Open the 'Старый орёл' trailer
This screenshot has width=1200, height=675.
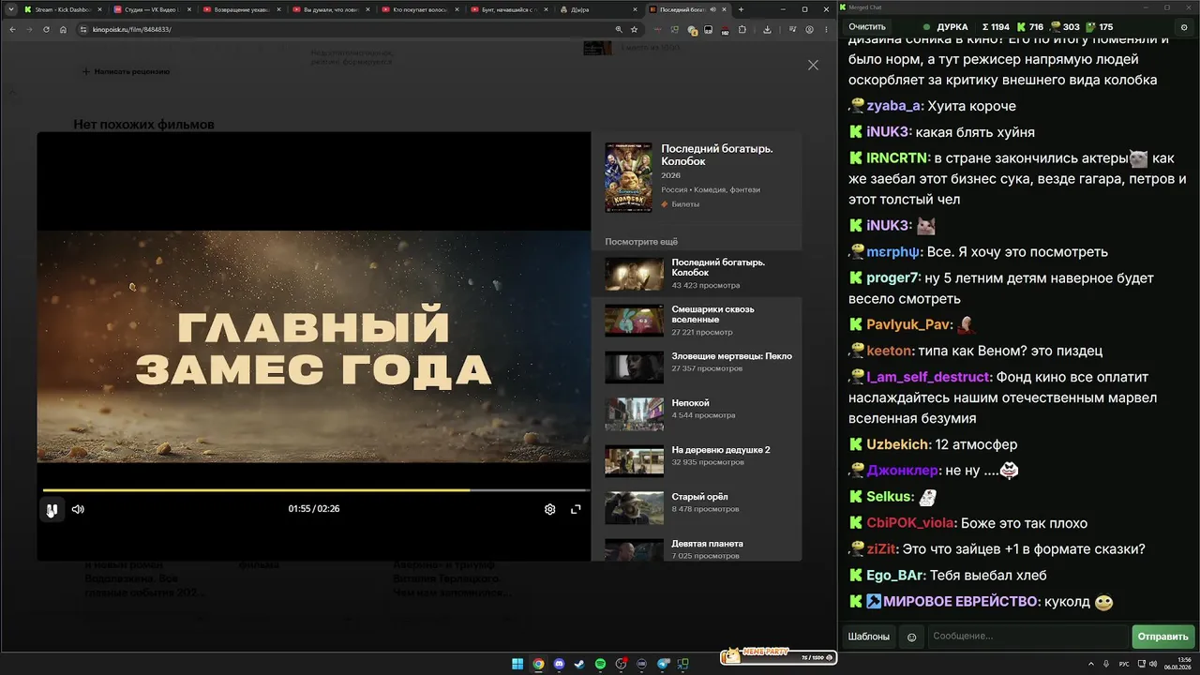[x=697, y=507]
